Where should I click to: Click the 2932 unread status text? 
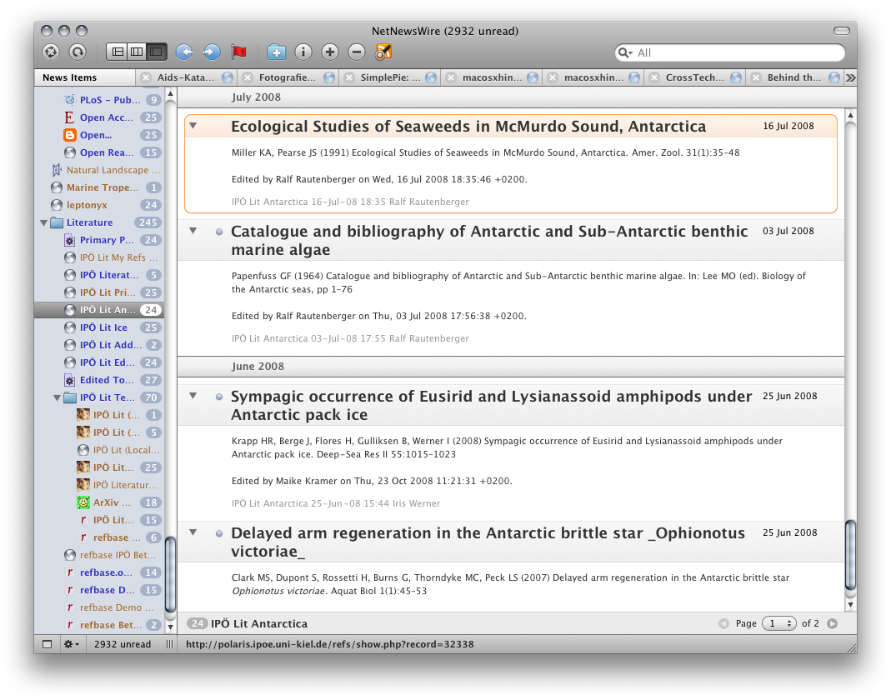coord(123,644)
